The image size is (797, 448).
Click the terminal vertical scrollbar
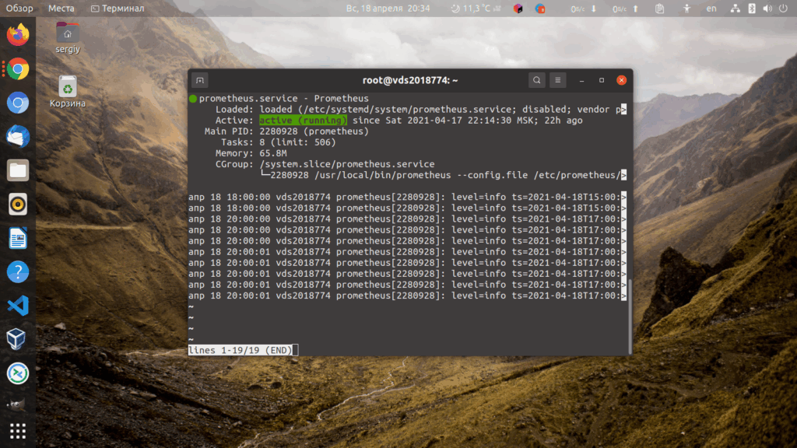tap(630, 316)
